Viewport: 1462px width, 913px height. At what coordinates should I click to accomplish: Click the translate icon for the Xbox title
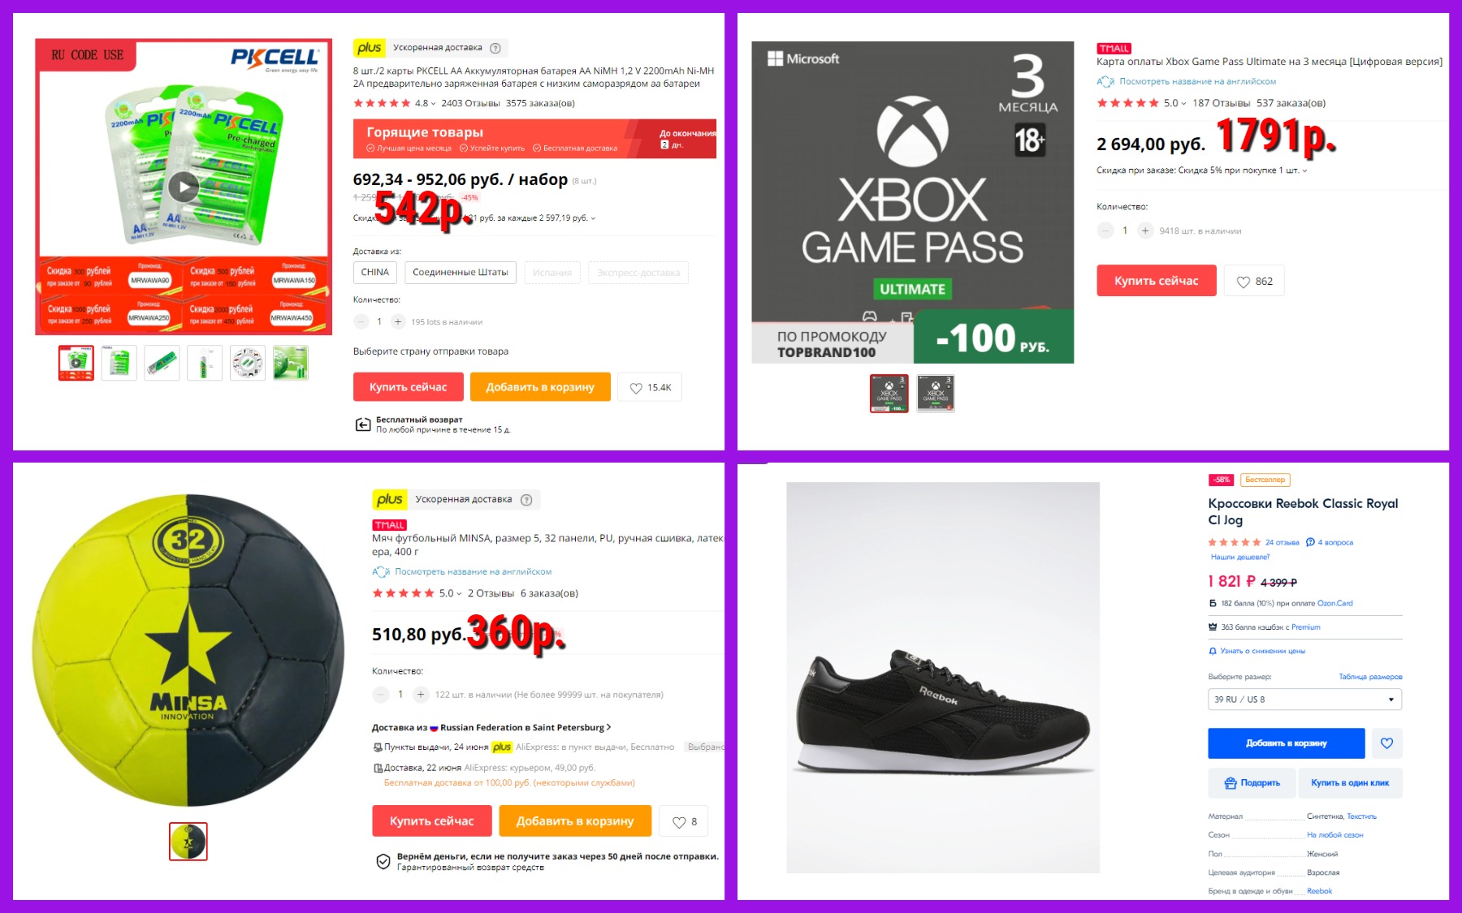pos(1105,81)
